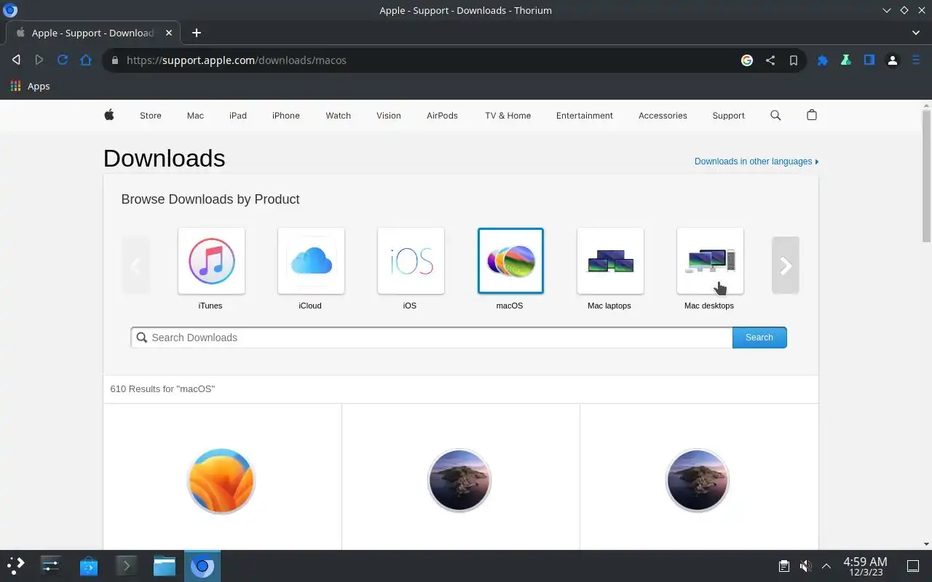Open the Vision menu item
Image resolution: width=932 pixels, height=582 pixels.
click(x=389, y=115)
